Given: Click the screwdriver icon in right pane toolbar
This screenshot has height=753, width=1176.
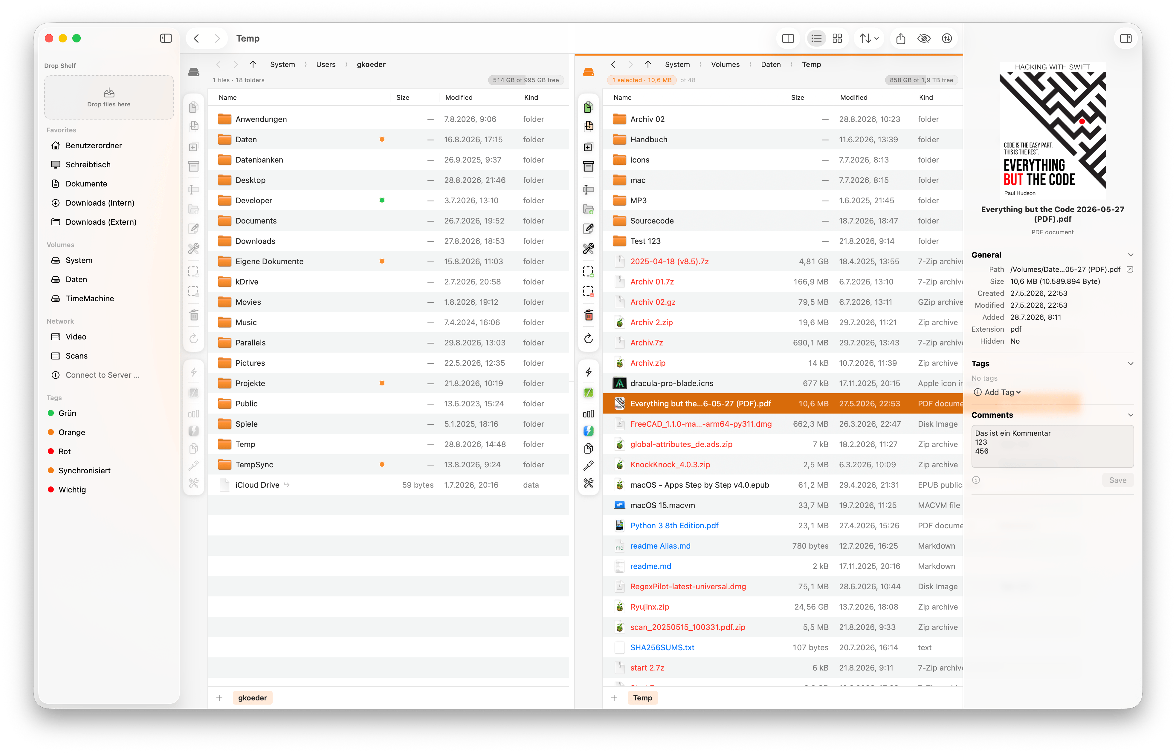Looking at the screenshot, I should click(588, 466).
